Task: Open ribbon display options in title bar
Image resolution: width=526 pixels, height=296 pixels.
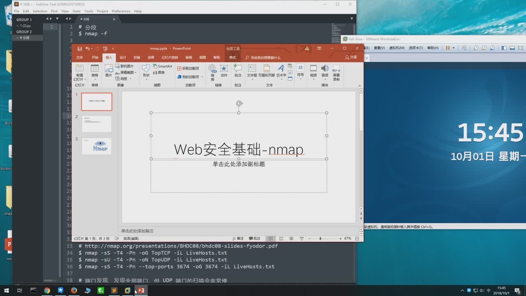Action: (x=319, y=49)
